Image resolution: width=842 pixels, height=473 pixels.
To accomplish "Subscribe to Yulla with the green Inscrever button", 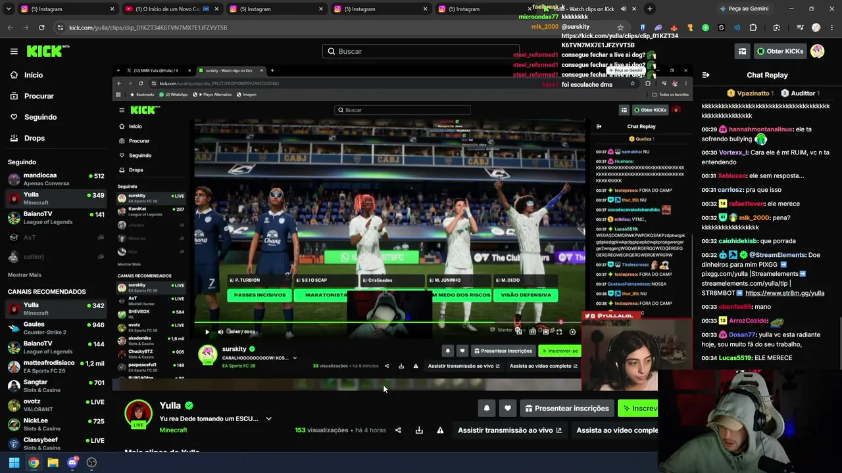I will pos(638,409).
